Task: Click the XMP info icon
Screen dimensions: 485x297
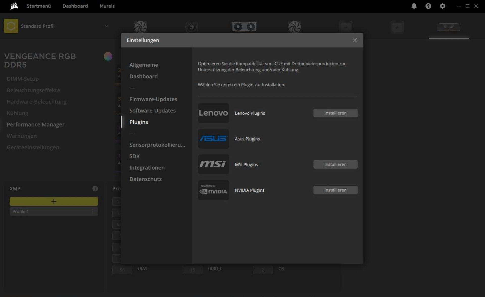Action: point(95,189)
